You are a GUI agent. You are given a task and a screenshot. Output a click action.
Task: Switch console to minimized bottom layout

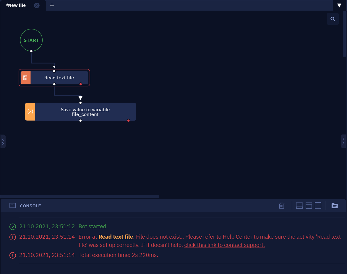299,206
